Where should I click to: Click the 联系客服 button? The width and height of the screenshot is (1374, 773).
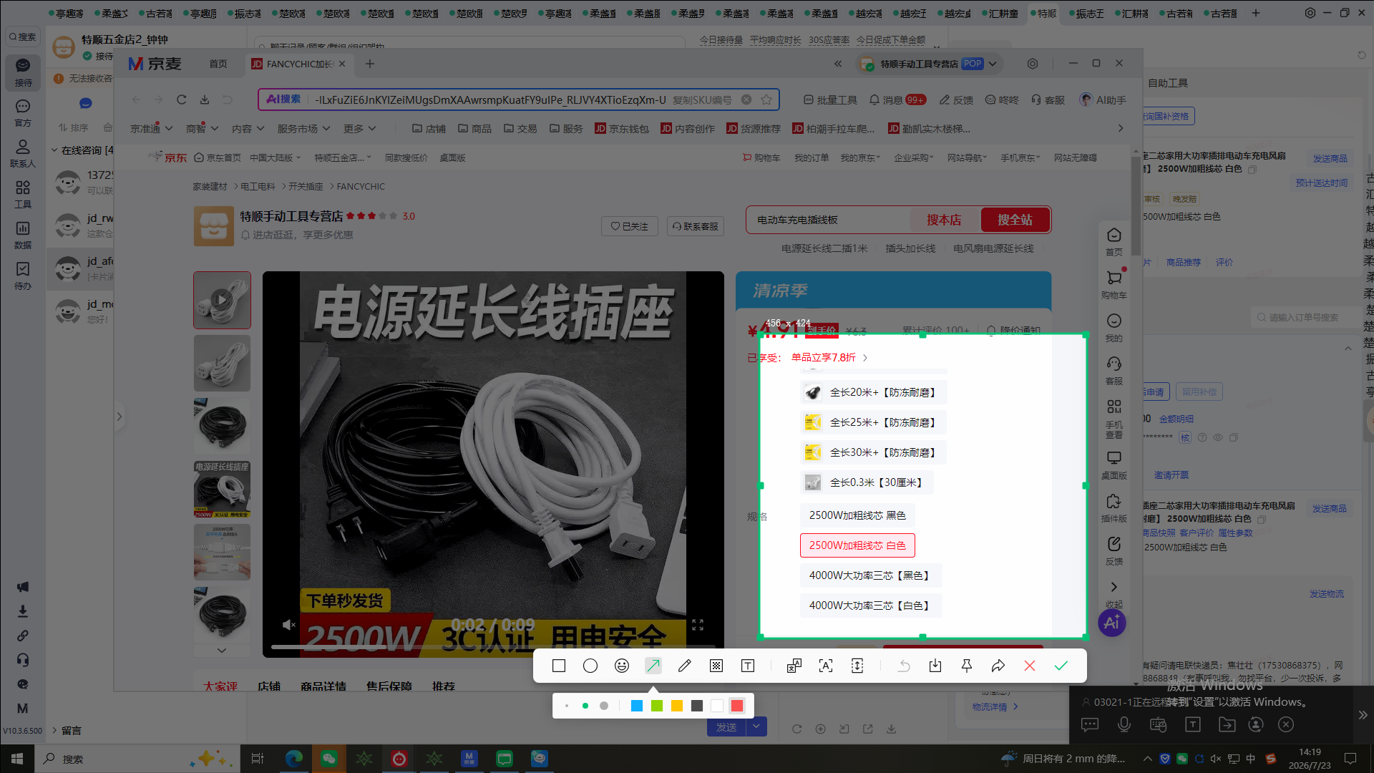pyautogui.click(x=696, y=226)
